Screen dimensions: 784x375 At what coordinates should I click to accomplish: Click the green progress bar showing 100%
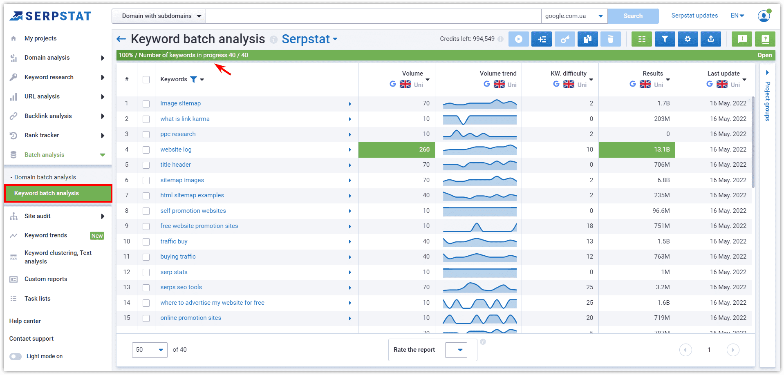tap(446, 55)
